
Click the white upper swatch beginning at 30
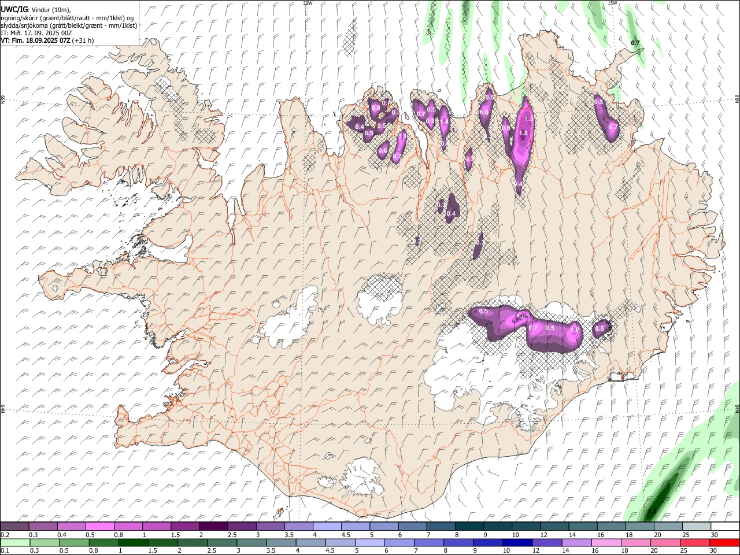(724, 527)
